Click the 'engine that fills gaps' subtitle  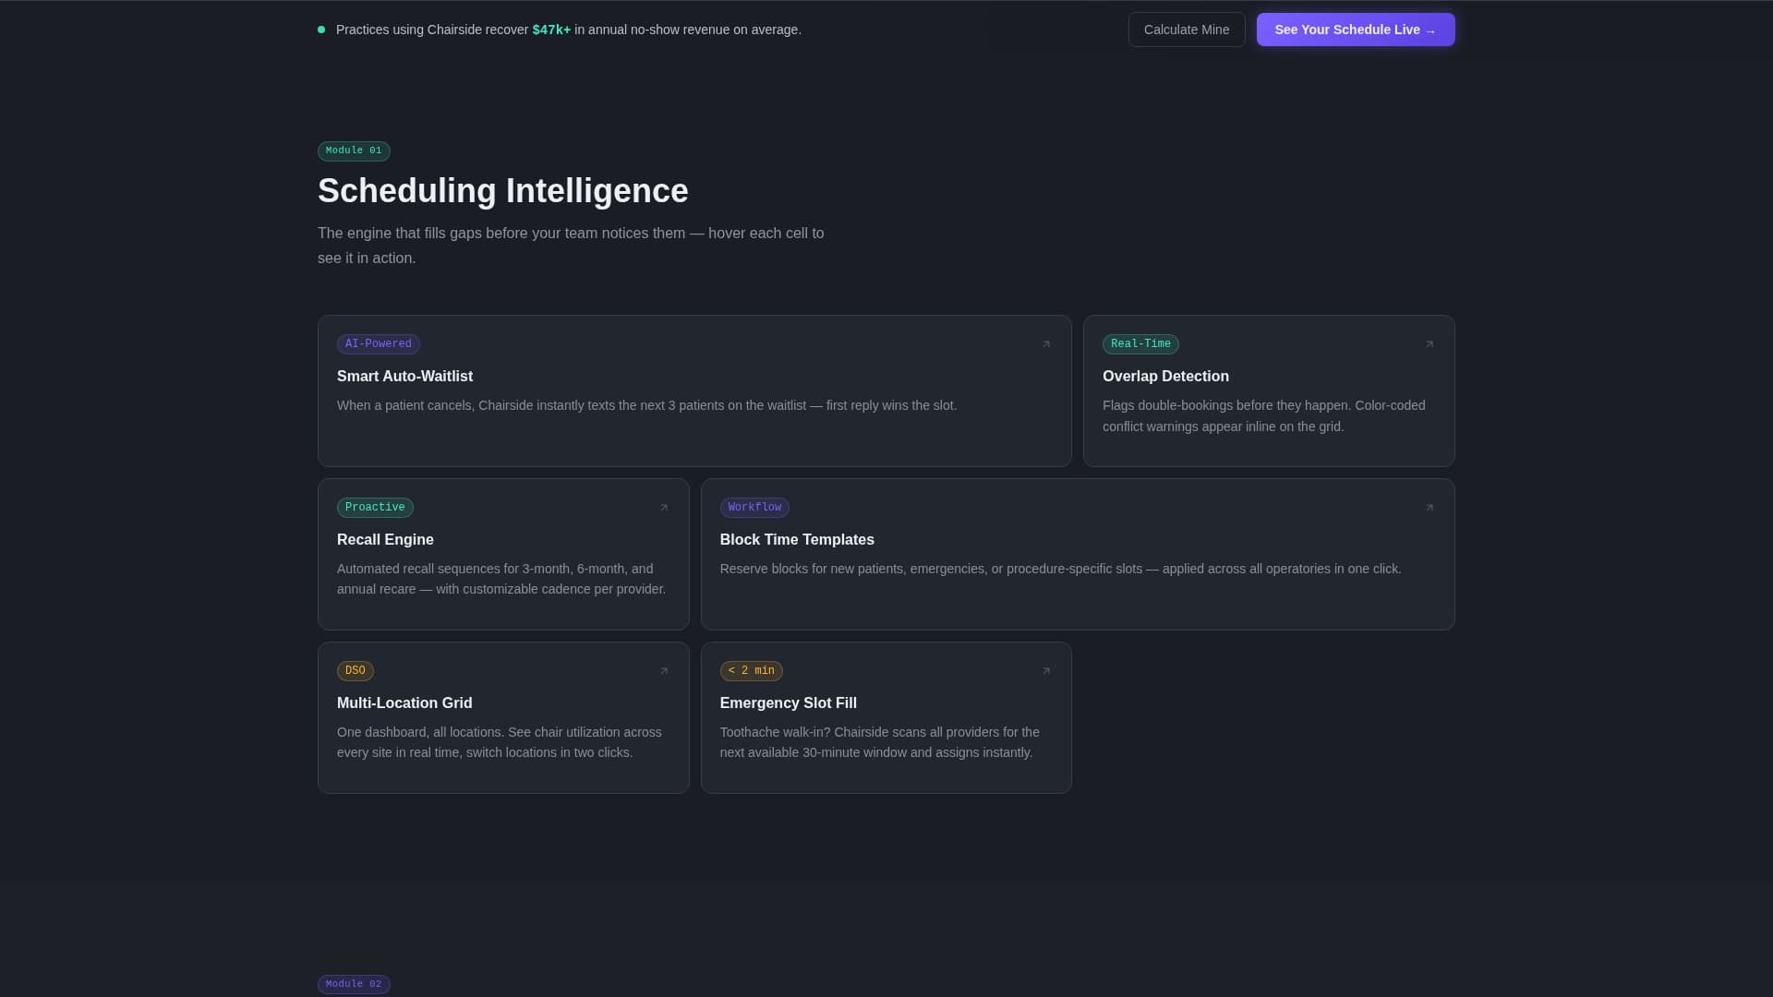pos(571,246)
